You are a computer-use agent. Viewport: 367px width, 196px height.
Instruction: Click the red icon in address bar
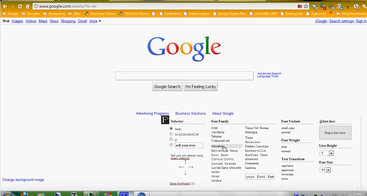[x=300, y=6]
